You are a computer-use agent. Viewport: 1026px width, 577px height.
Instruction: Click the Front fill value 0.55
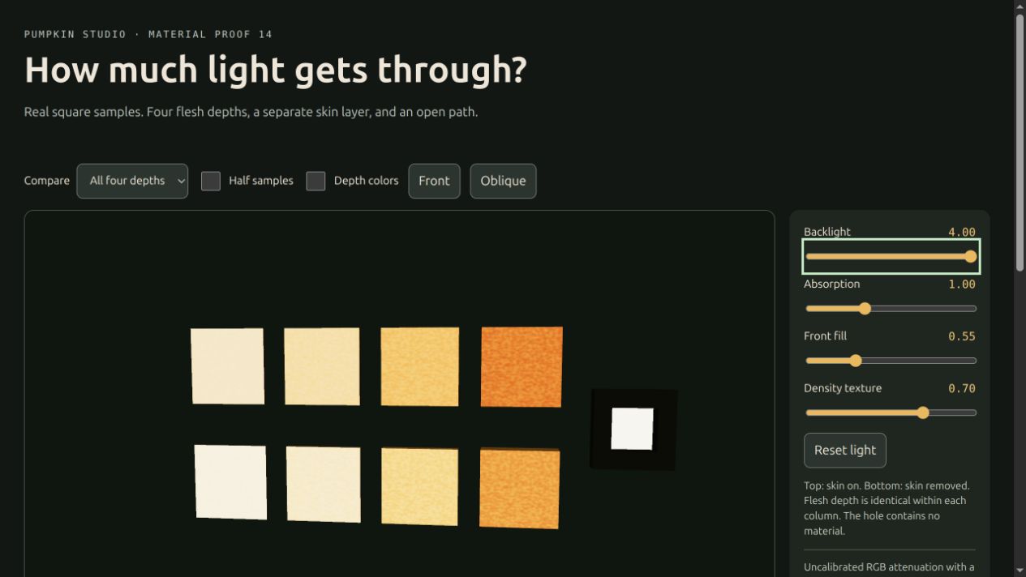tap(962, 336)
